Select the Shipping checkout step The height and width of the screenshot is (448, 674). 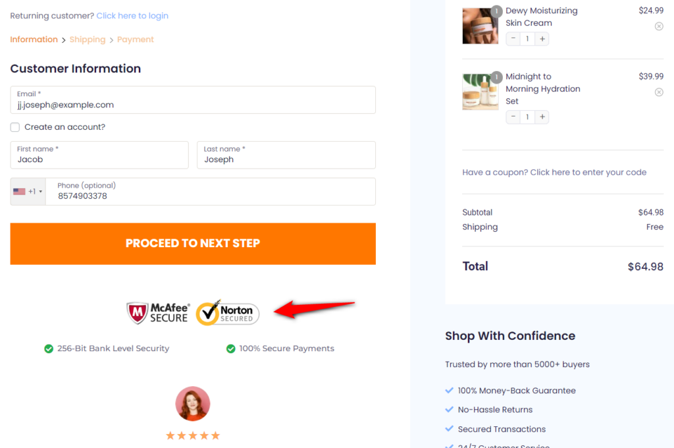[x=88, y=40]
